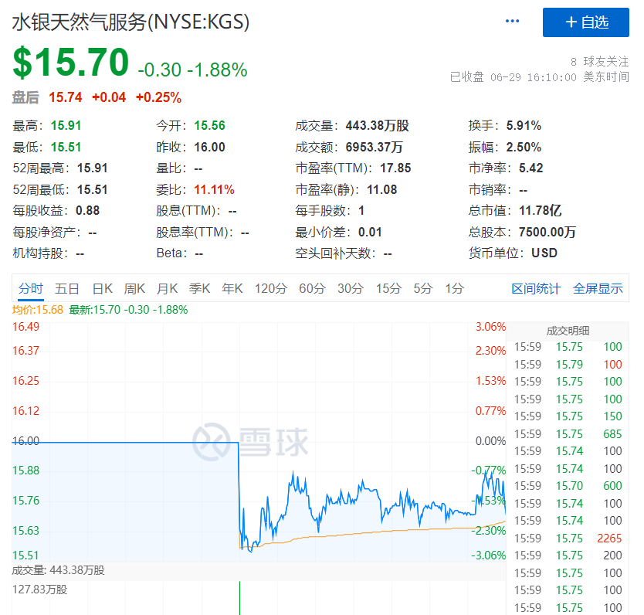The width and height of the screenshot is (644, 615).
Task: Open the more options (...) menu
Action: point(512,22)
